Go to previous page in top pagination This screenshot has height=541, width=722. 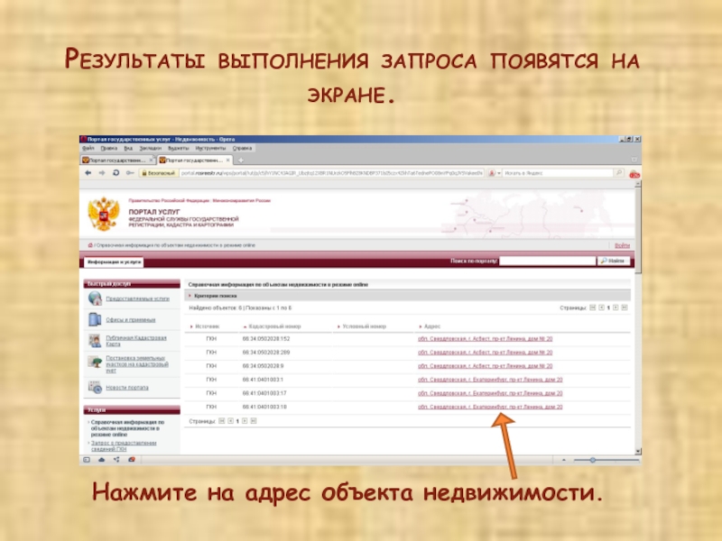[601, 307]
